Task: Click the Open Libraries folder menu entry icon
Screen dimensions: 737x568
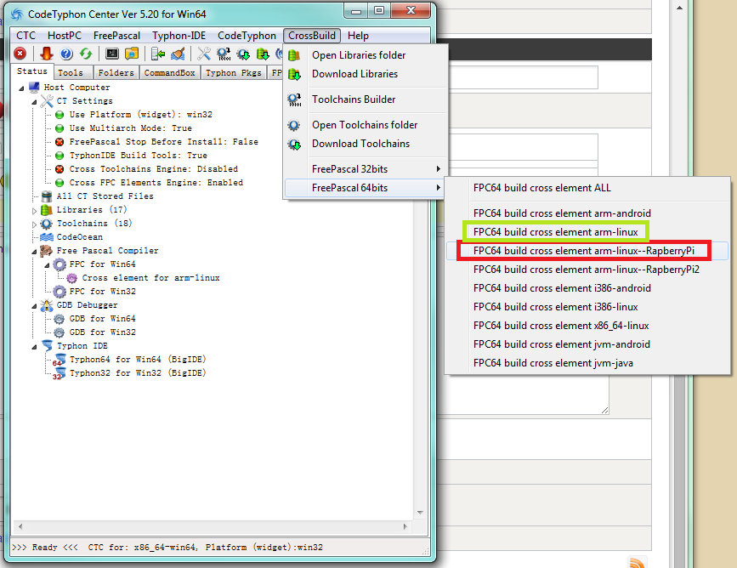Action: point(294,55)
